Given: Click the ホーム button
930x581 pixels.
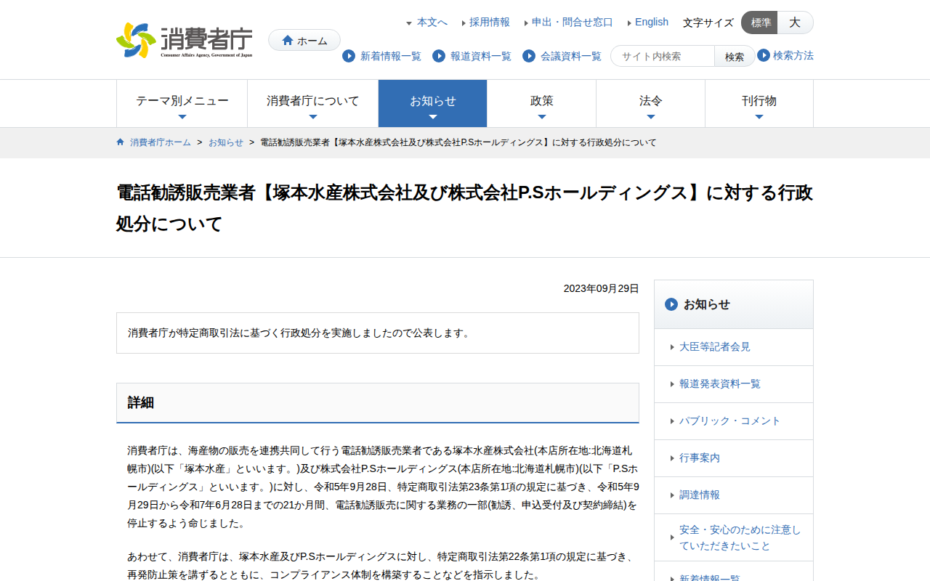Looking at the screenshot, I should pos(304,41).
